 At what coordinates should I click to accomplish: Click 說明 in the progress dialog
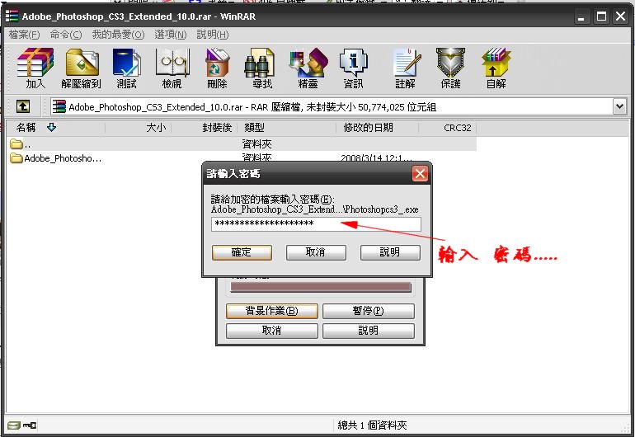(x=368, y=331)
